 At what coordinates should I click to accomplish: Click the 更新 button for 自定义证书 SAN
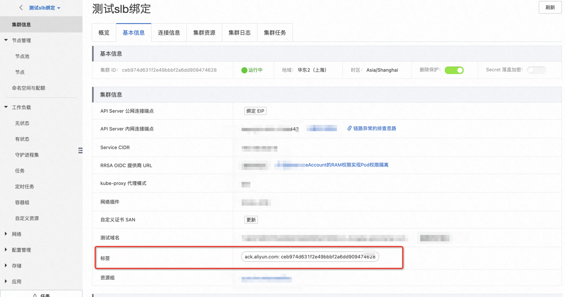(251, 220)
